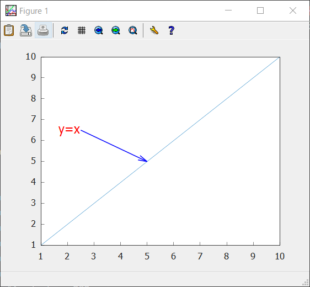Click the x-axis tick label 5

(x=147, y=256)
